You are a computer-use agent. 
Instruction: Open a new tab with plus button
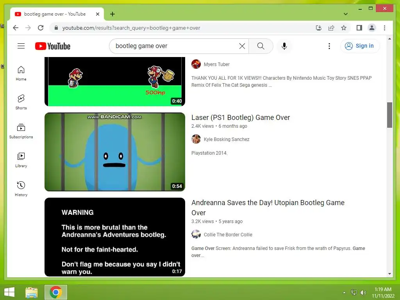coord(112,14)
